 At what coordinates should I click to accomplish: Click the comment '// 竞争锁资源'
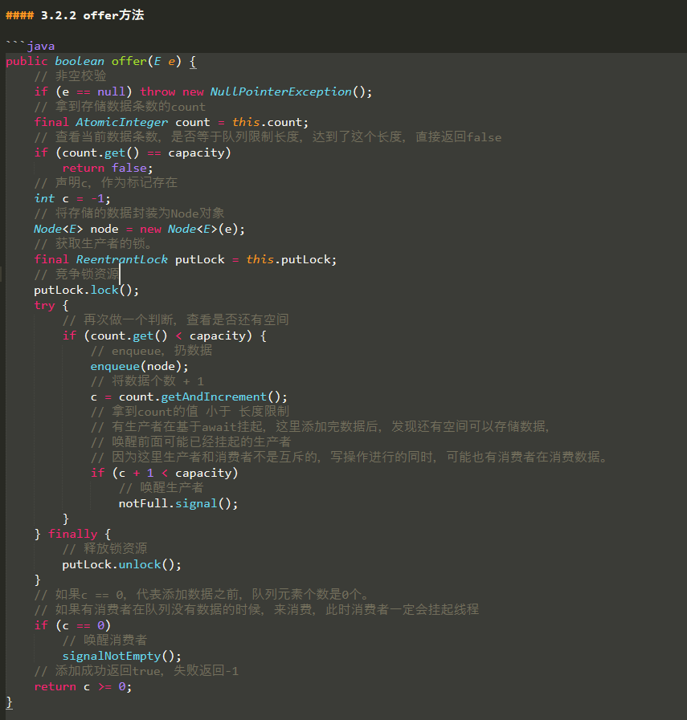tap(76, 275)
